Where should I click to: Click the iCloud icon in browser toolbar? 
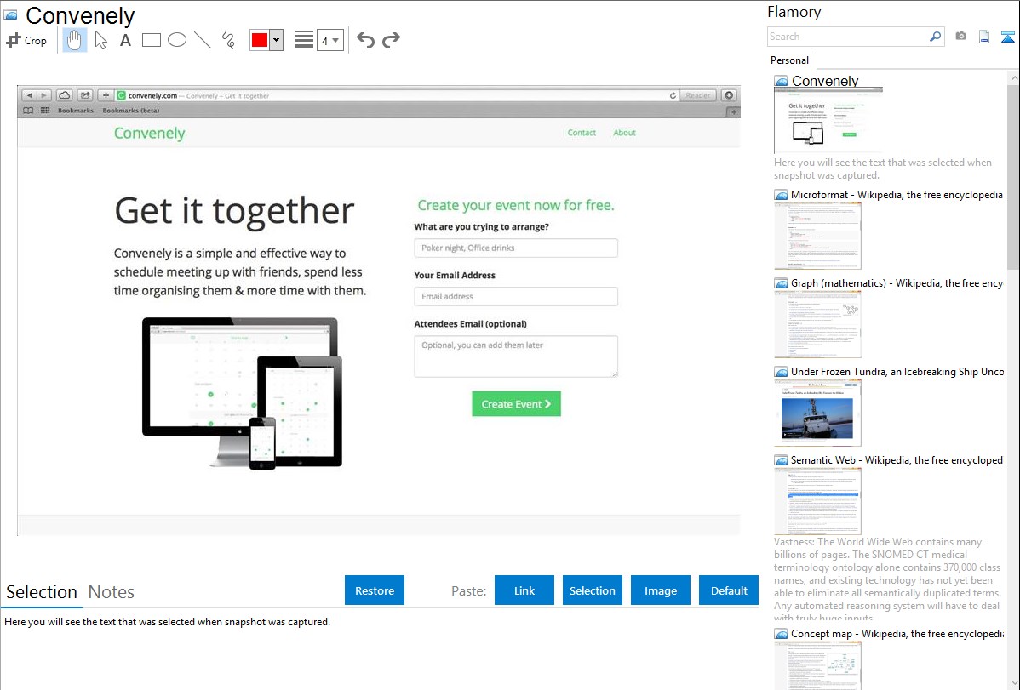tap(64, 95)
